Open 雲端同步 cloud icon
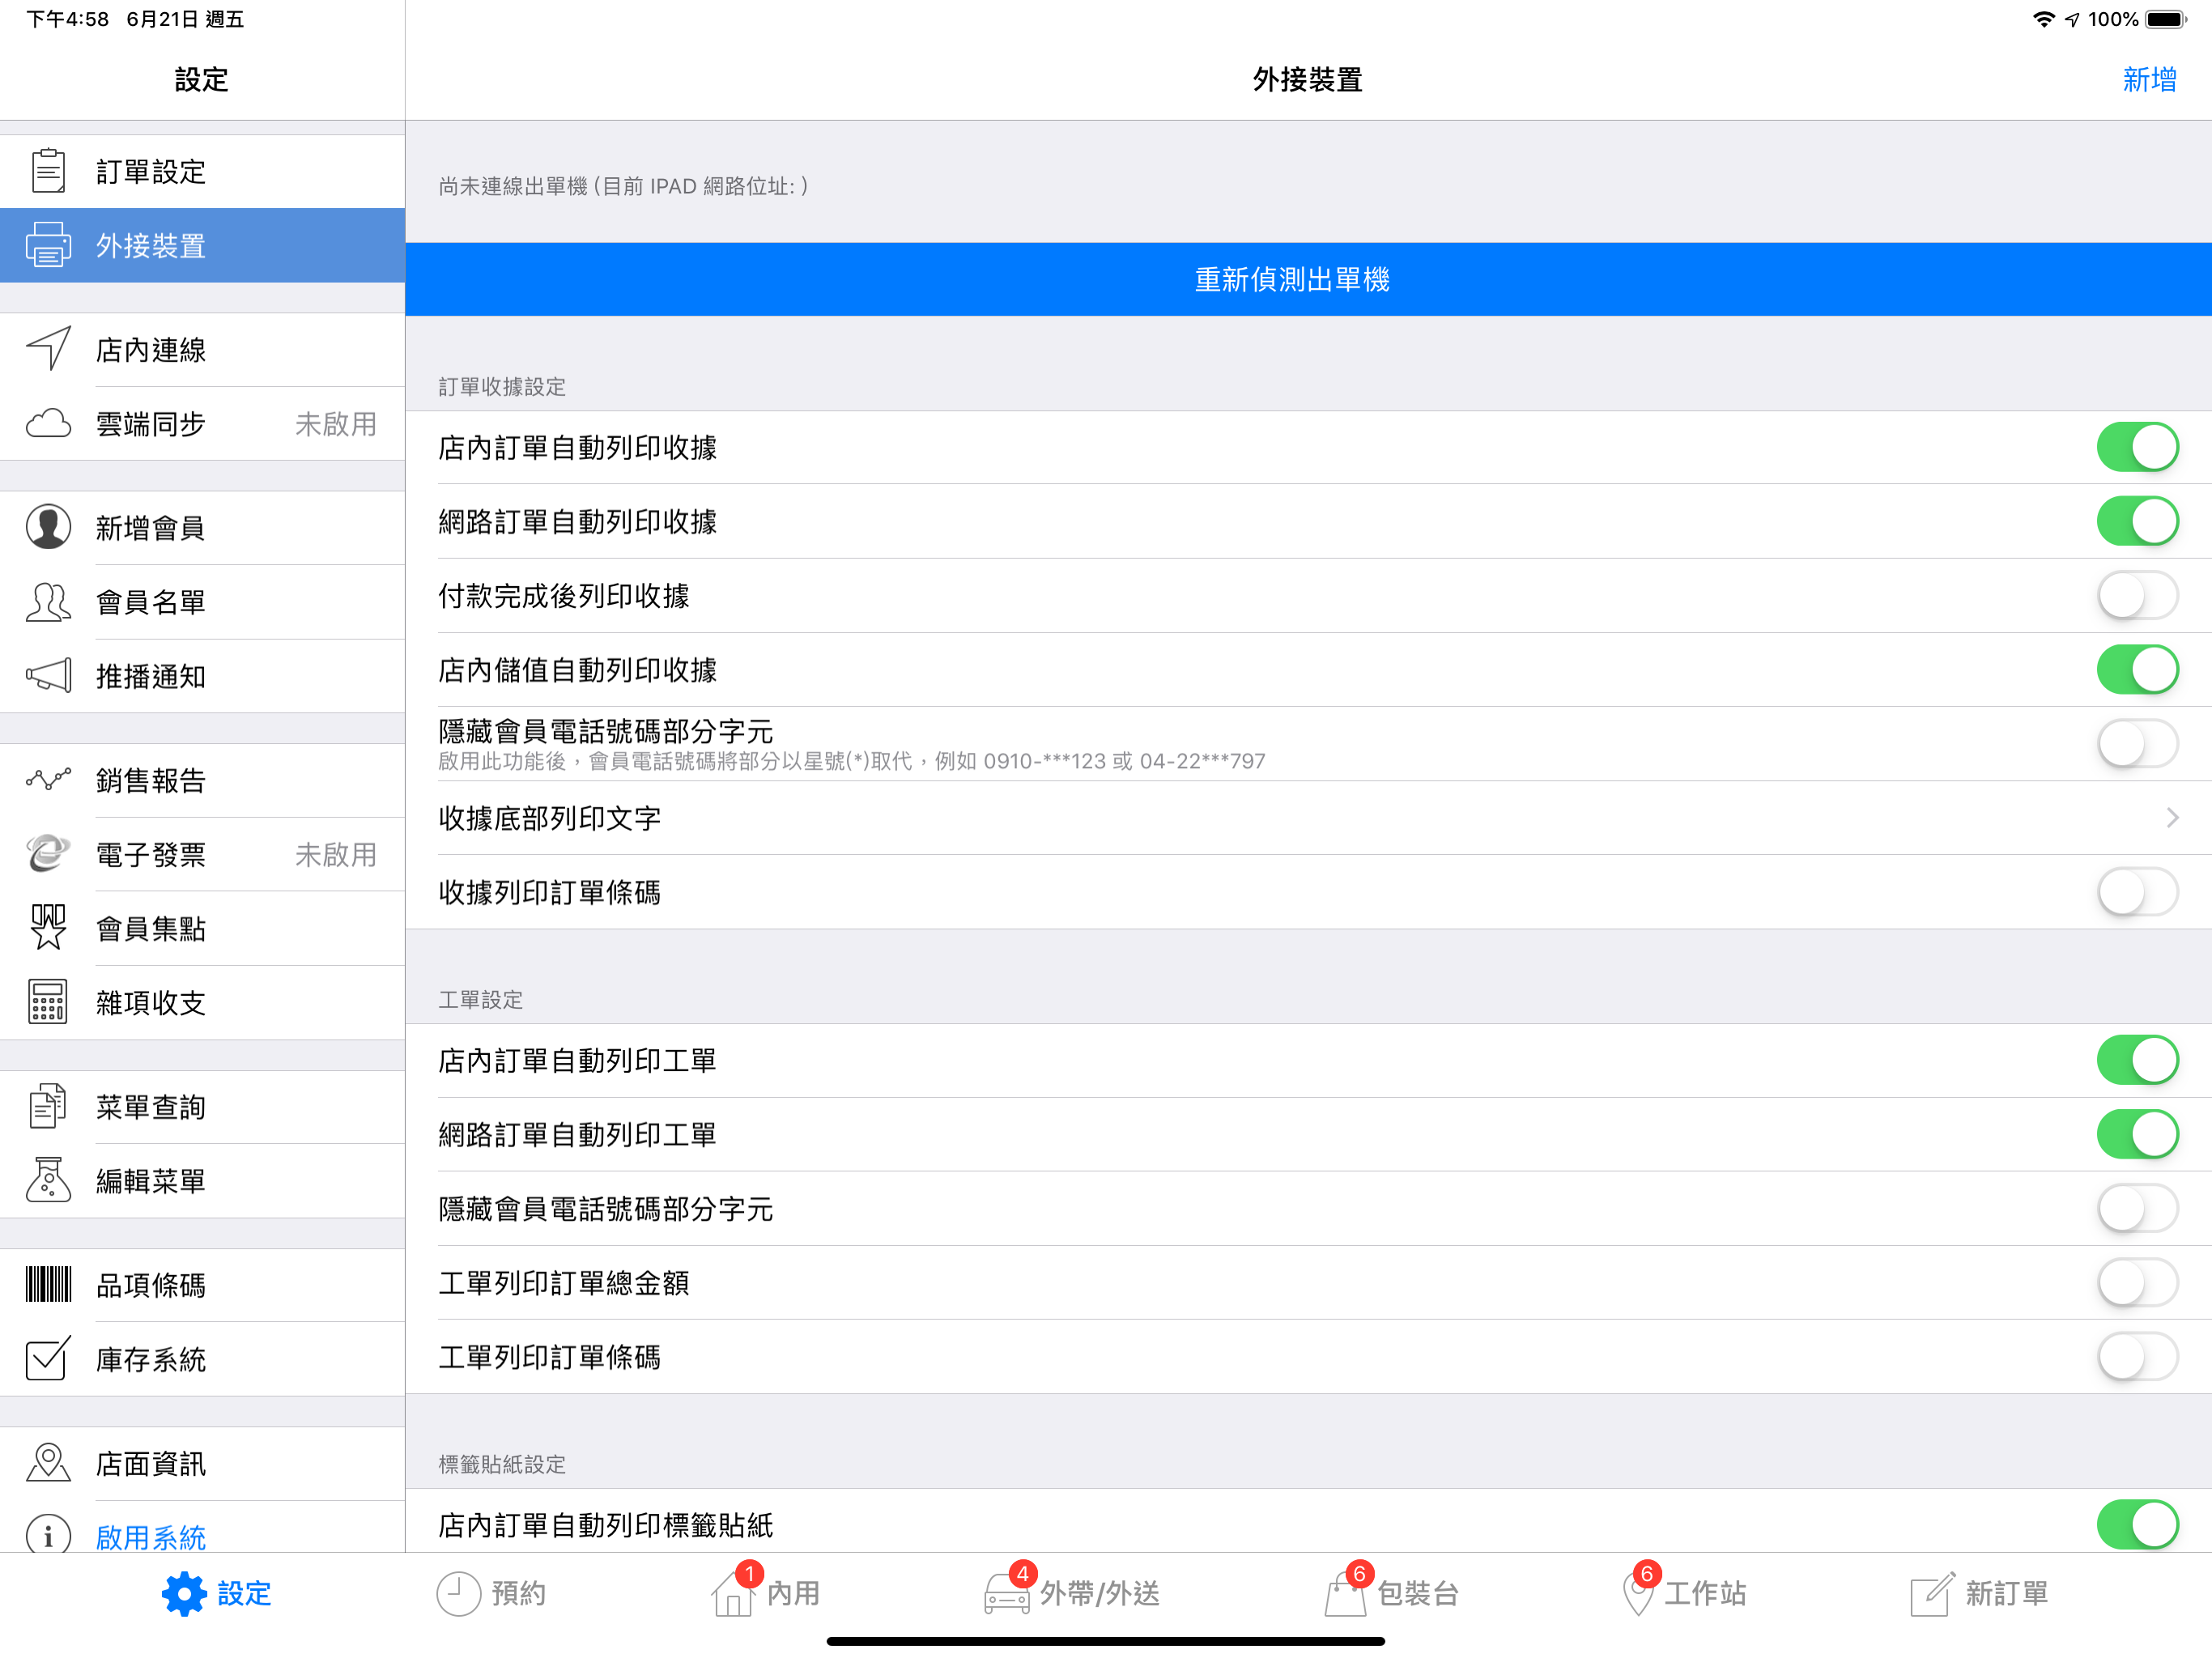The width and height of the screenshot is (2212, 1658). (48, 423)
